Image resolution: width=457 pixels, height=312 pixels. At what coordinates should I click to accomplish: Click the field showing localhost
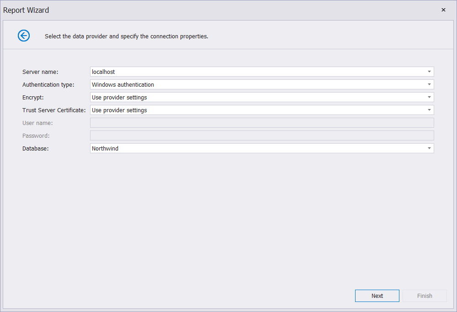tap(228, 72)
